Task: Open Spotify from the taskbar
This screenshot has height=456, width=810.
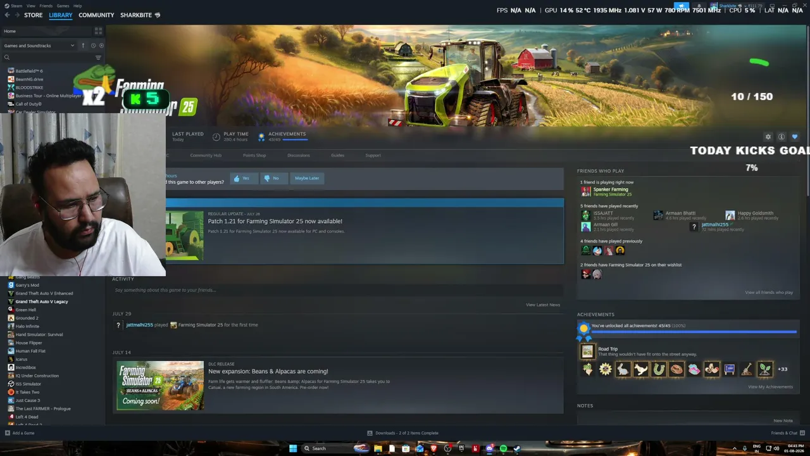Action: pyautogui.click(x=503, y=448)
